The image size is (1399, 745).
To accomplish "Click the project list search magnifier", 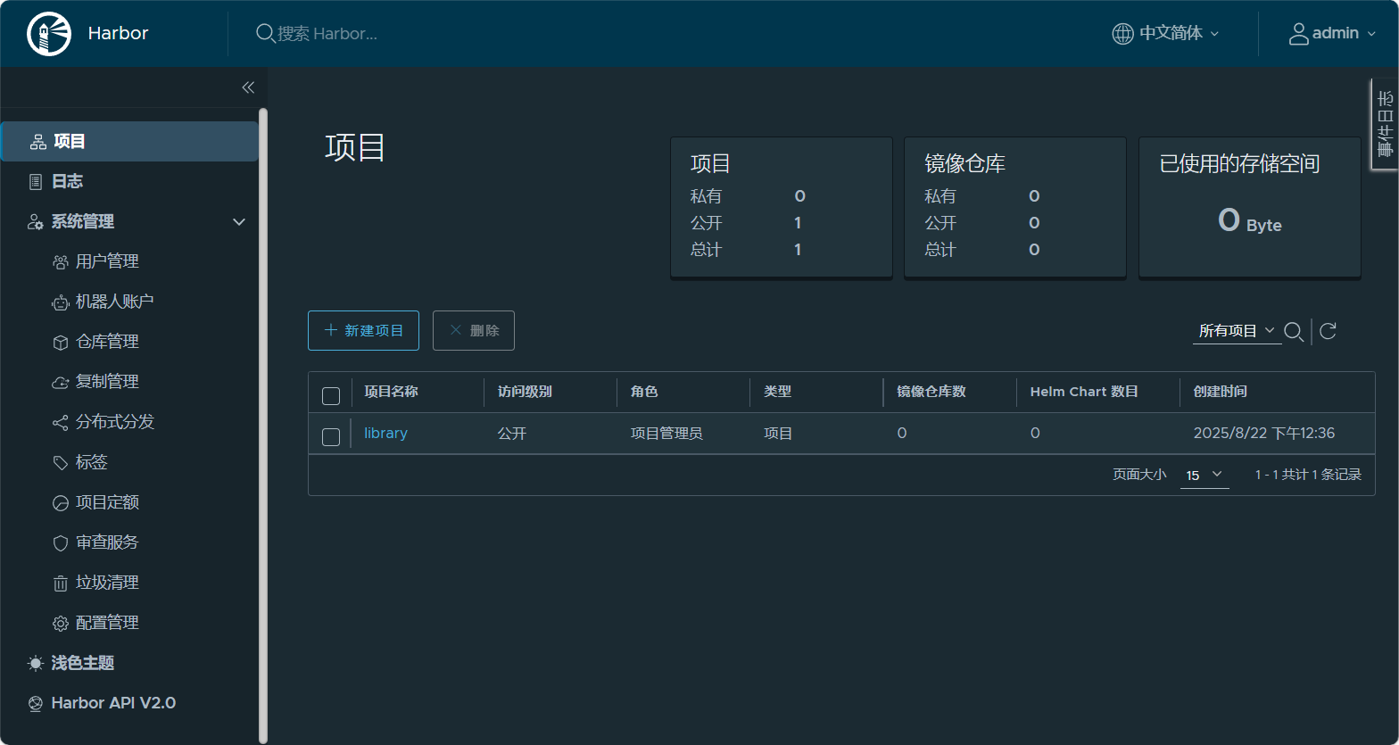I will [x=1294, y=332].
